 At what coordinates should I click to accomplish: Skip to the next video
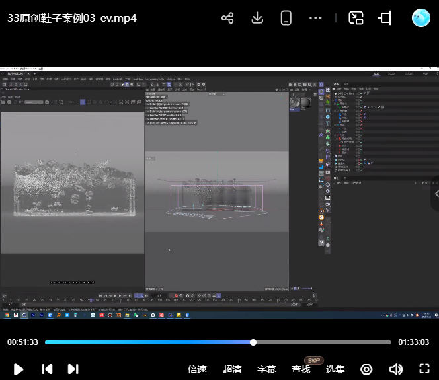coord(73,369)
